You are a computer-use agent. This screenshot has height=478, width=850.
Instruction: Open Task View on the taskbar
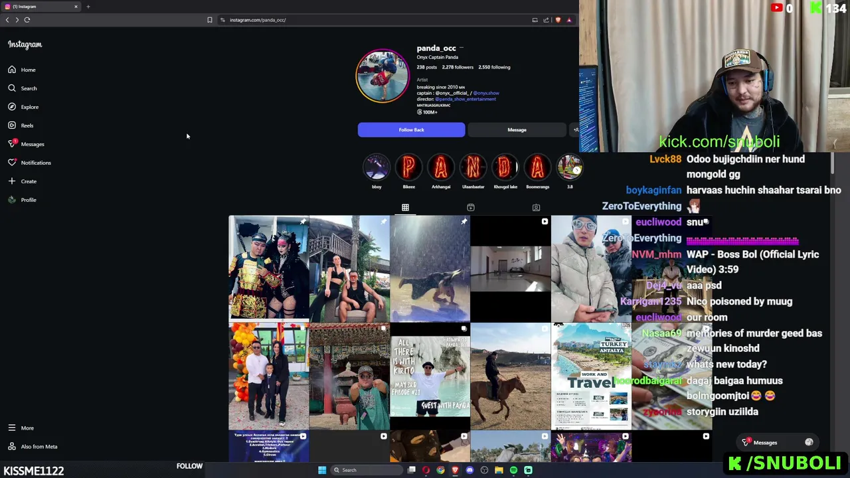tap(412, 470)
